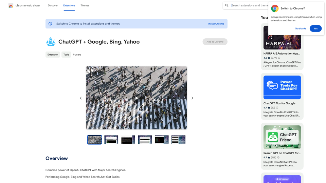The height and width of the screenshot is (183, 326).
Task: Click the 'AI Agent for Chrome' description
Action: point(282,64)
